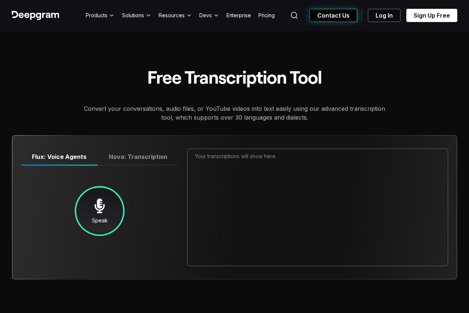This screenshot has height=313, width=469.
Task: Switch to the Nova: Transcription tab
Action: pyautogui.click(x=138, y=157)
